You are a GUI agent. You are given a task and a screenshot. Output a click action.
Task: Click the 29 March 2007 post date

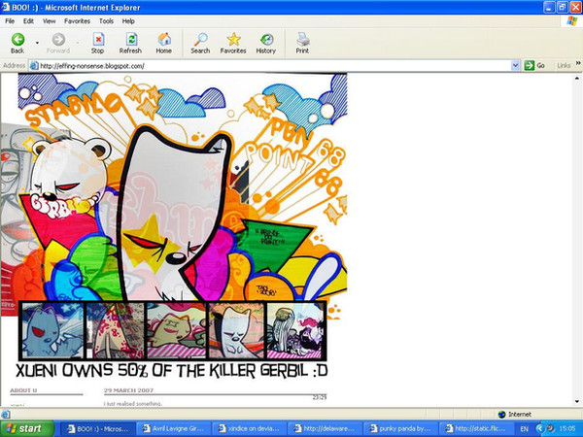128,390
